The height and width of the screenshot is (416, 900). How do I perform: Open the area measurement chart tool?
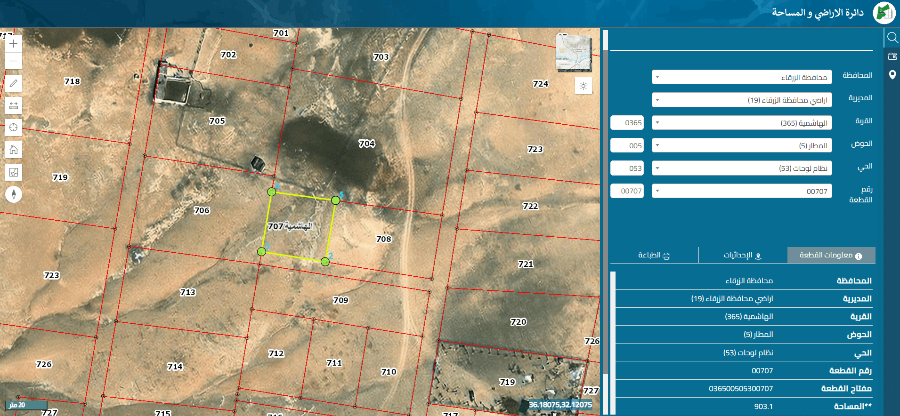click(x=14, y=172)
